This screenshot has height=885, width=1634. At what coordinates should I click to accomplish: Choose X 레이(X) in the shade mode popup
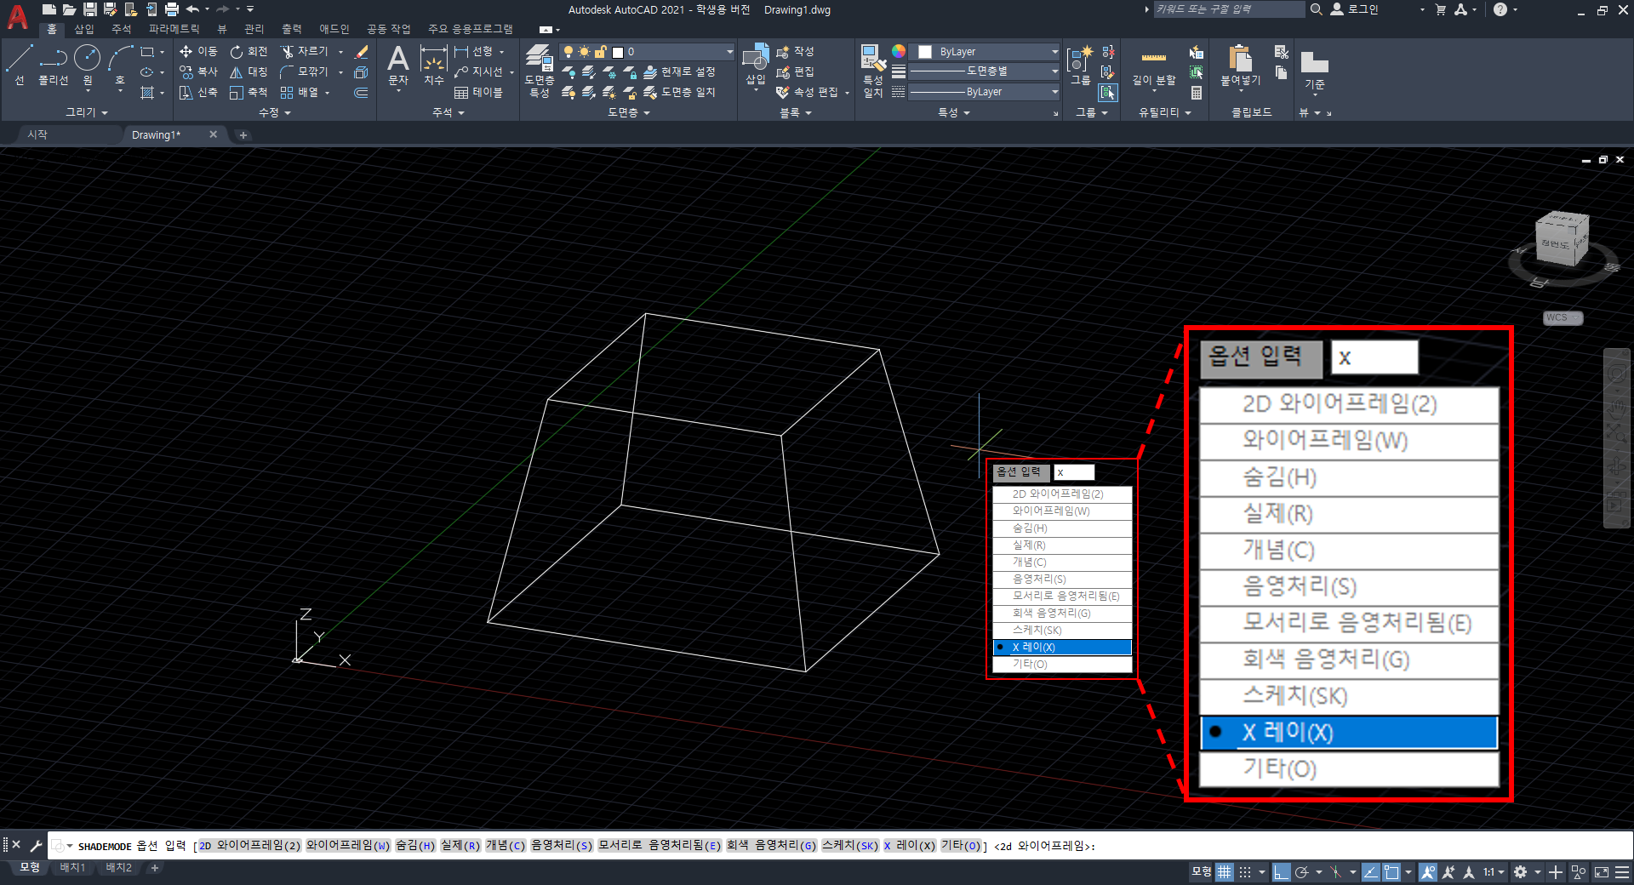point(1062,648)
